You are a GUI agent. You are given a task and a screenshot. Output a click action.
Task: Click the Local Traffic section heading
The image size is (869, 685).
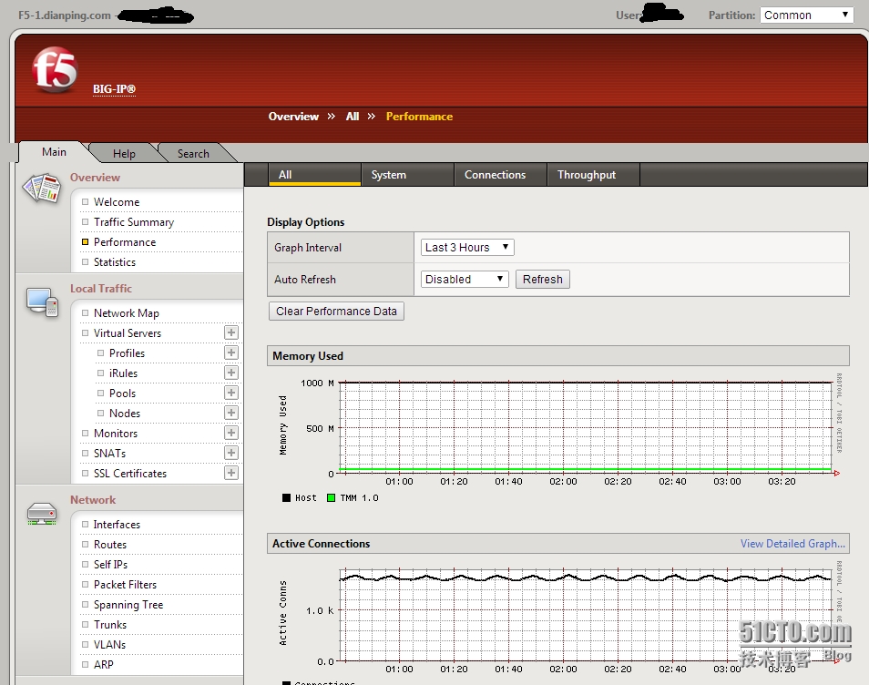[x=101, y=288]
